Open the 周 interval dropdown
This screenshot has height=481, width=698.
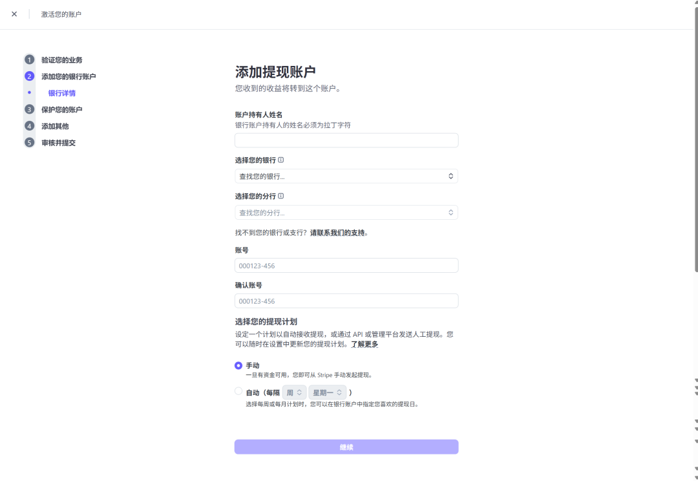(294, 392)
